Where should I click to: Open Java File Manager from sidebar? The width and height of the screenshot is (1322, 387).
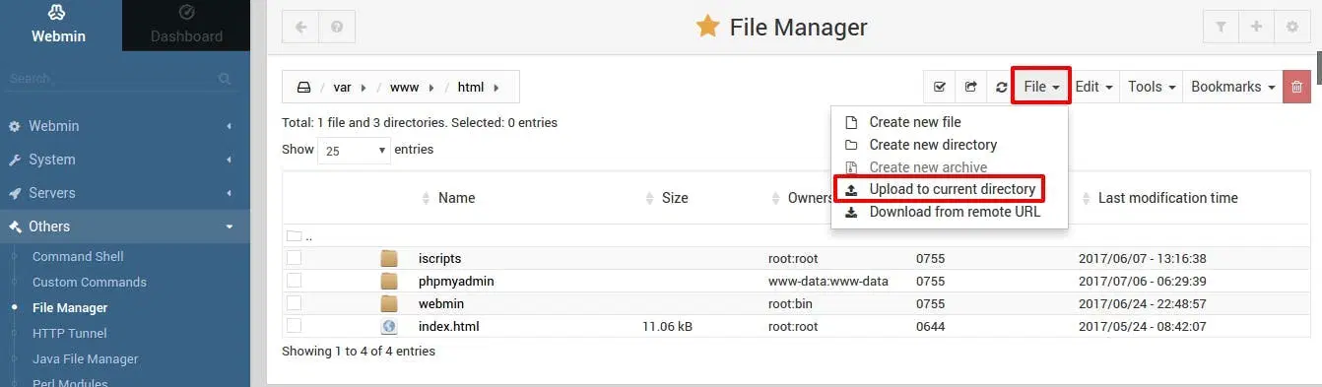pyautogui.click(x=86, y=359)
